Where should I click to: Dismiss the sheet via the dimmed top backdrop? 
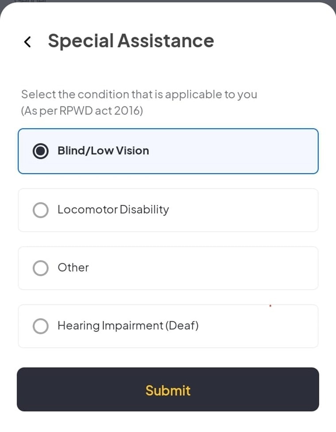click(168, 1)
